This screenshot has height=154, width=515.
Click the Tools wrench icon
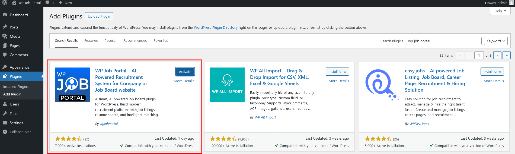click(5, 114)
